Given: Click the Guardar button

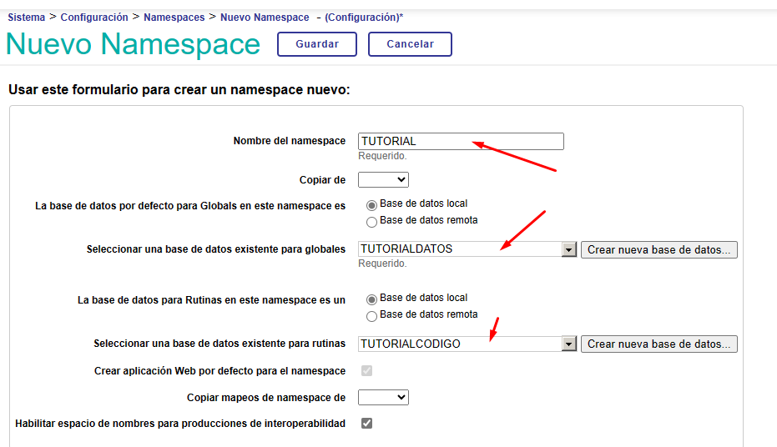Looking at the screenshot, I should [x=316, y=44].
